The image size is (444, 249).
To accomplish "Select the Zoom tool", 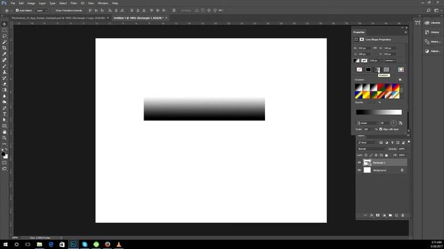I will 4,138.
